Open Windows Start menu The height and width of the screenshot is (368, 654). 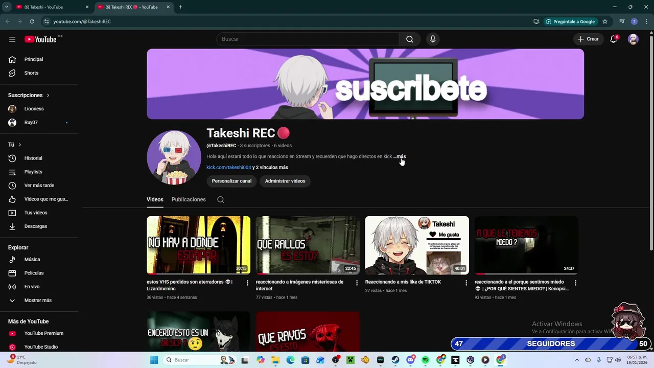tap(154, 360)
